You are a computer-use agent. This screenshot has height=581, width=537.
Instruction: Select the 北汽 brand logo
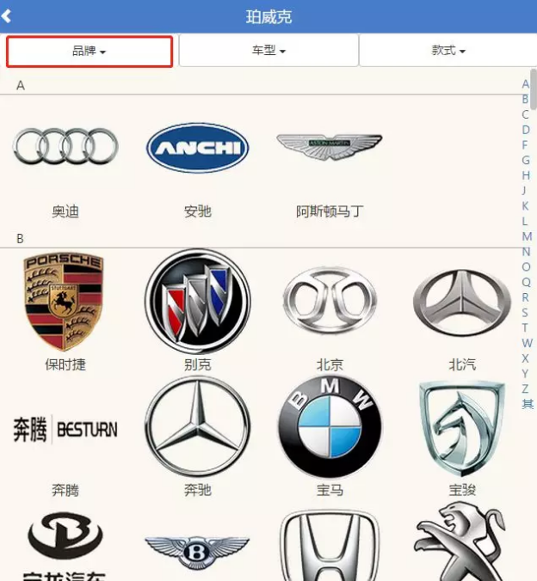coord(461,302)
